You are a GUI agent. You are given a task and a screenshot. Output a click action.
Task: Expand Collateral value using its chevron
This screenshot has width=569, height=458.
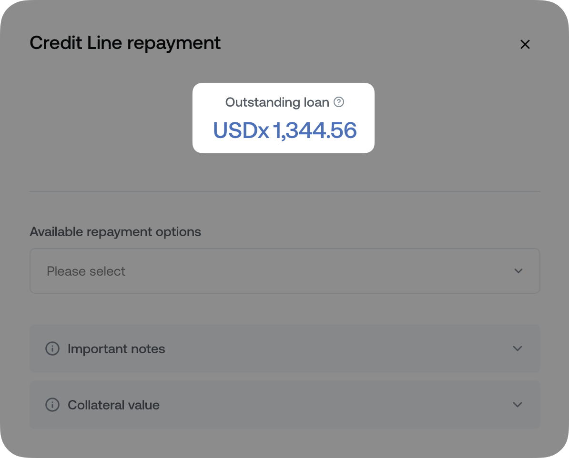tap(517, 405)
